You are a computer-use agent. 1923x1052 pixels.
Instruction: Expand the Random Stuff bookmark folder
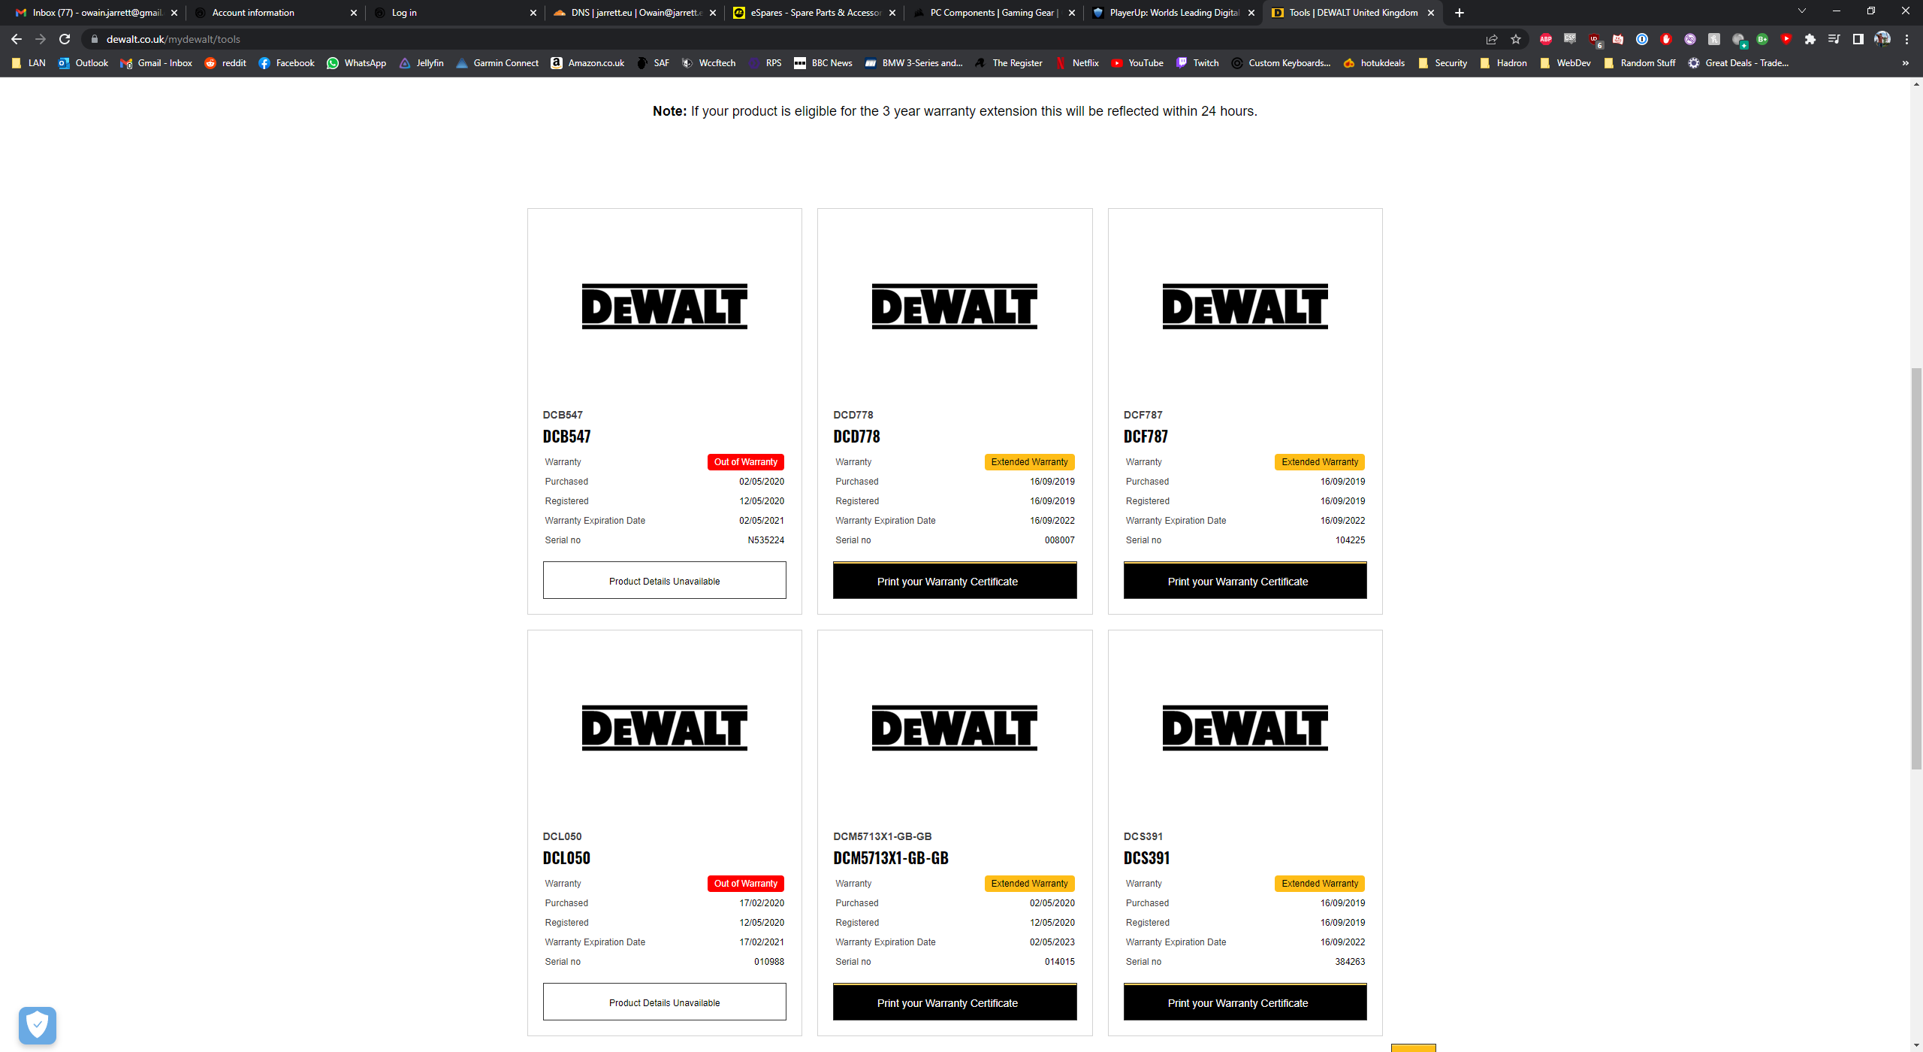(1639, 63)
